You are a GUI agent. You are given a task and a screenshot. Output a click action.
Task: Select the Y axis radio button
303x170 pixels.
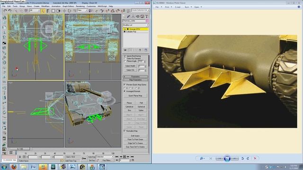[130, 88]
